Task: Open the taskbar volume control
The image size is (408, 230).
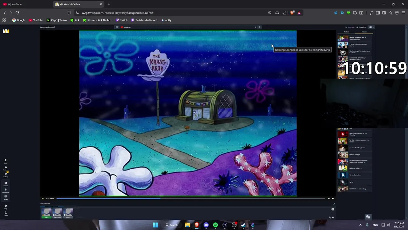Action: (x=388, y=225)
